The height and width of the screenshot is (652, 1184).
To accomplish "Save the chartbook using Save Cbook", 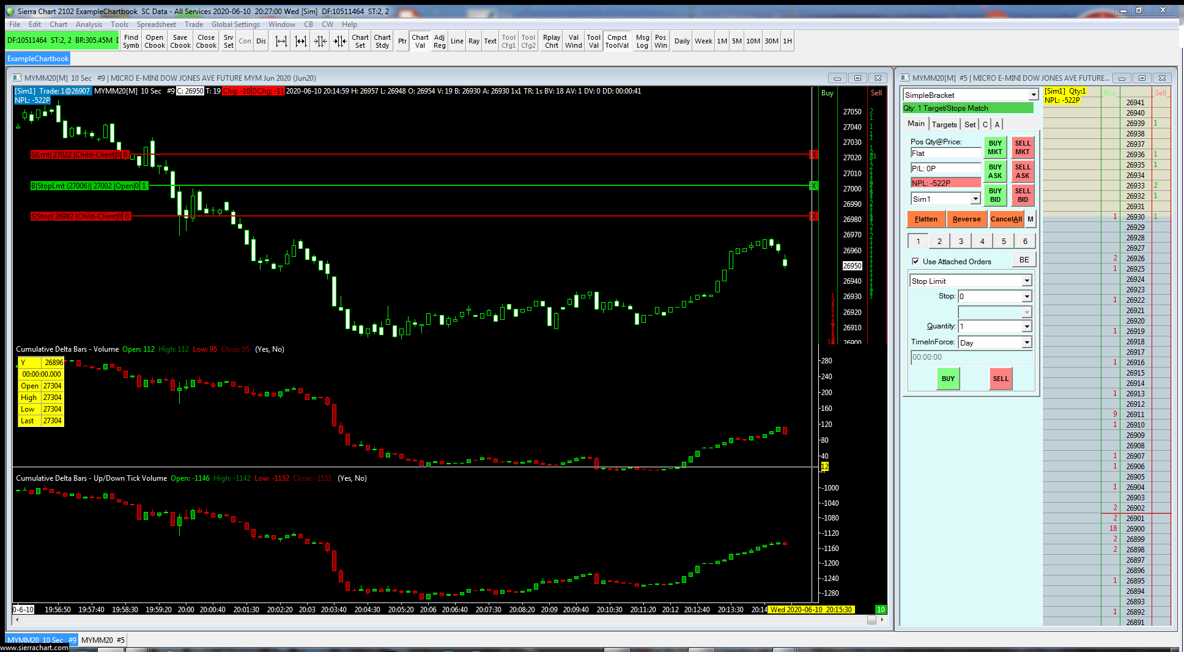I will (180, 41).
